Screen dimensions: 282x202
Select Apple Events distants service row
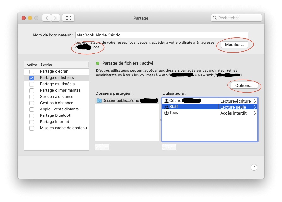(x=57, y=109)
